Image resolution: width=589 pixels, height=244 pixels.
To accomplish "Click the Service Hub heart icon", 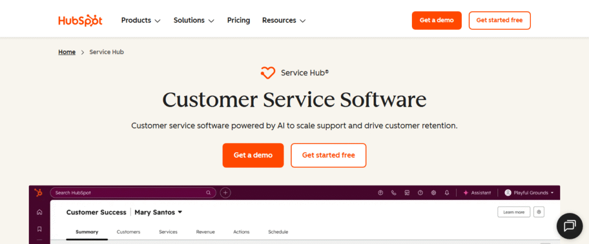I will [x=268, y=73].
